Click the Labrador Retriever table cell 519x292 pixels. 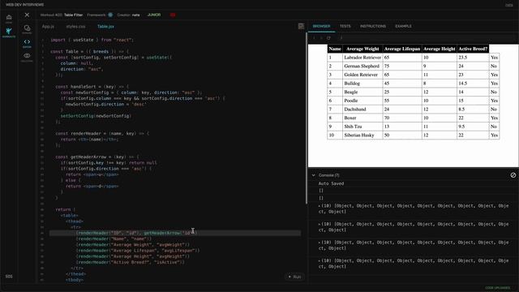pos(362,58)
